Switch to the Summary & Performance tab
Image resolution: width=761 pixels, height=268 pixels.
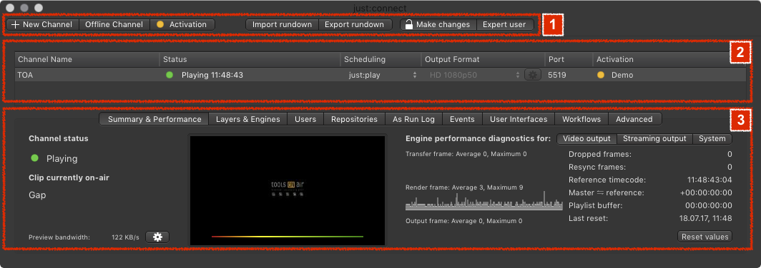(x=154, y=119)
